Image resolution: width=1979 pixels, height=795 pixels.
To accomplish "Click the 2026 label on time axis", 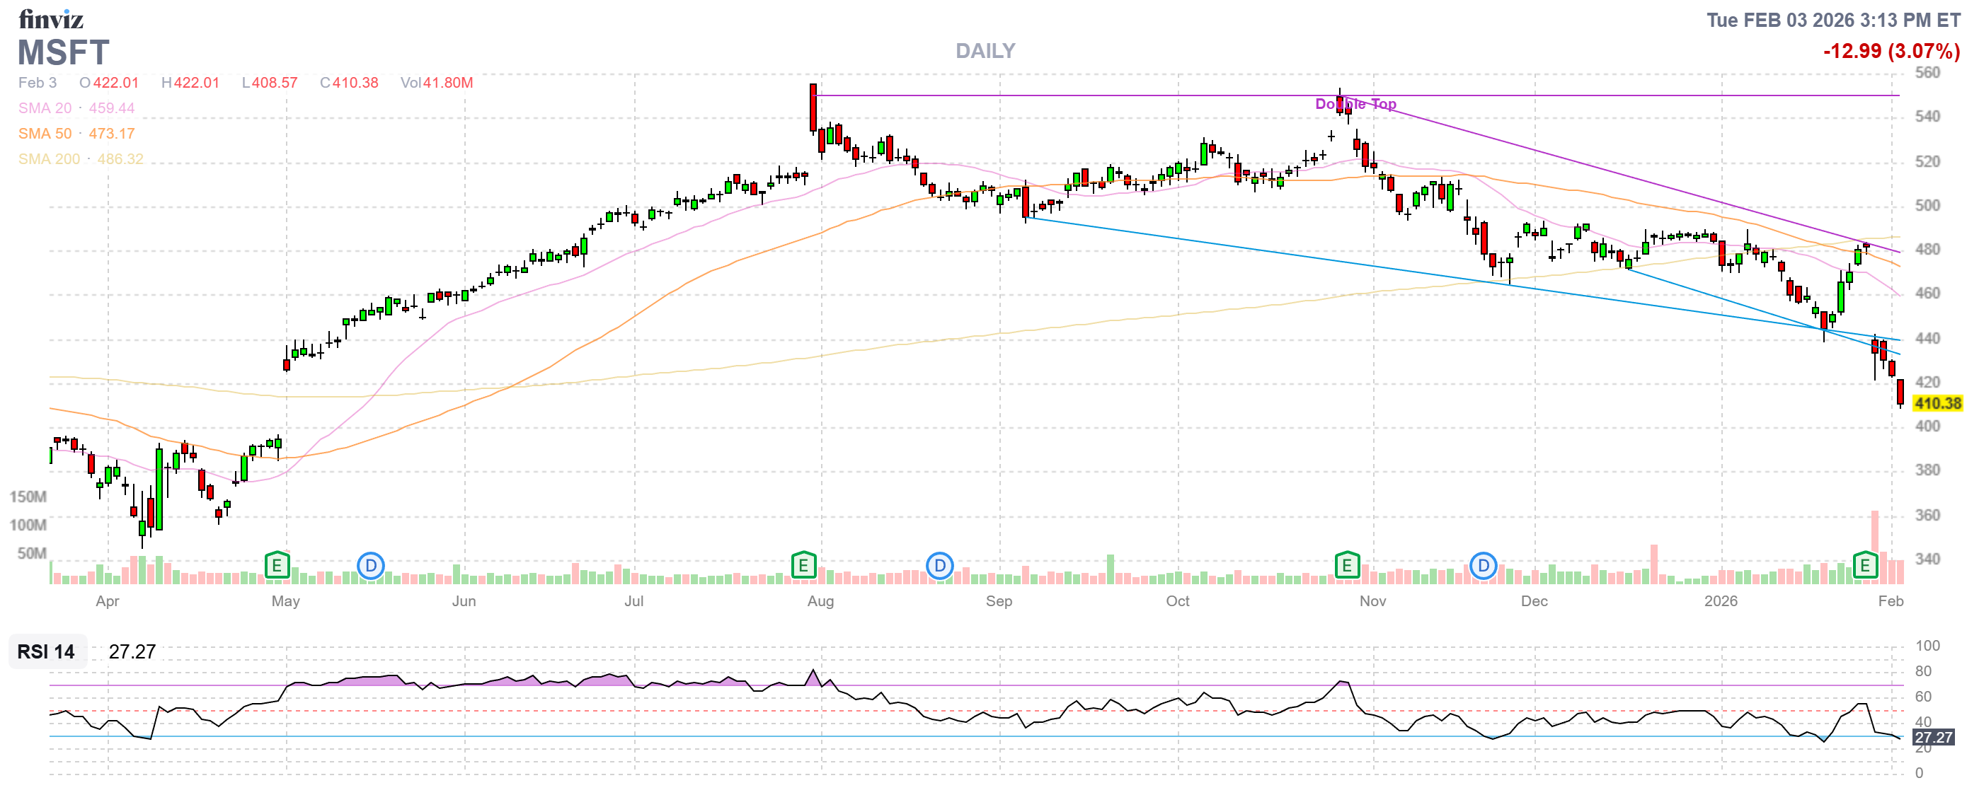I will pos(1720,601).
